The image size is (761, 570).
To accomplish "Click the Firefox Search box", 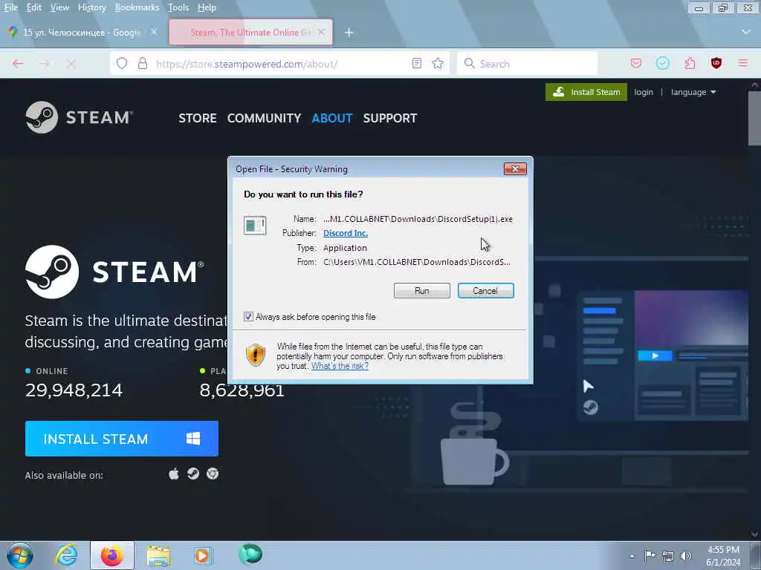I will 527,64.
